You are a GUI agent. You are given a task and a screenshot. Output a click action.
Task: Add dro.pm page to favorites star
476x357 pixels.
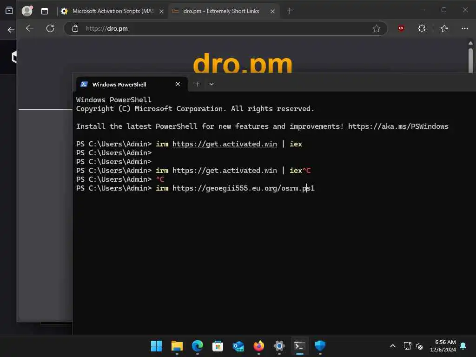(x=377, y=28)
